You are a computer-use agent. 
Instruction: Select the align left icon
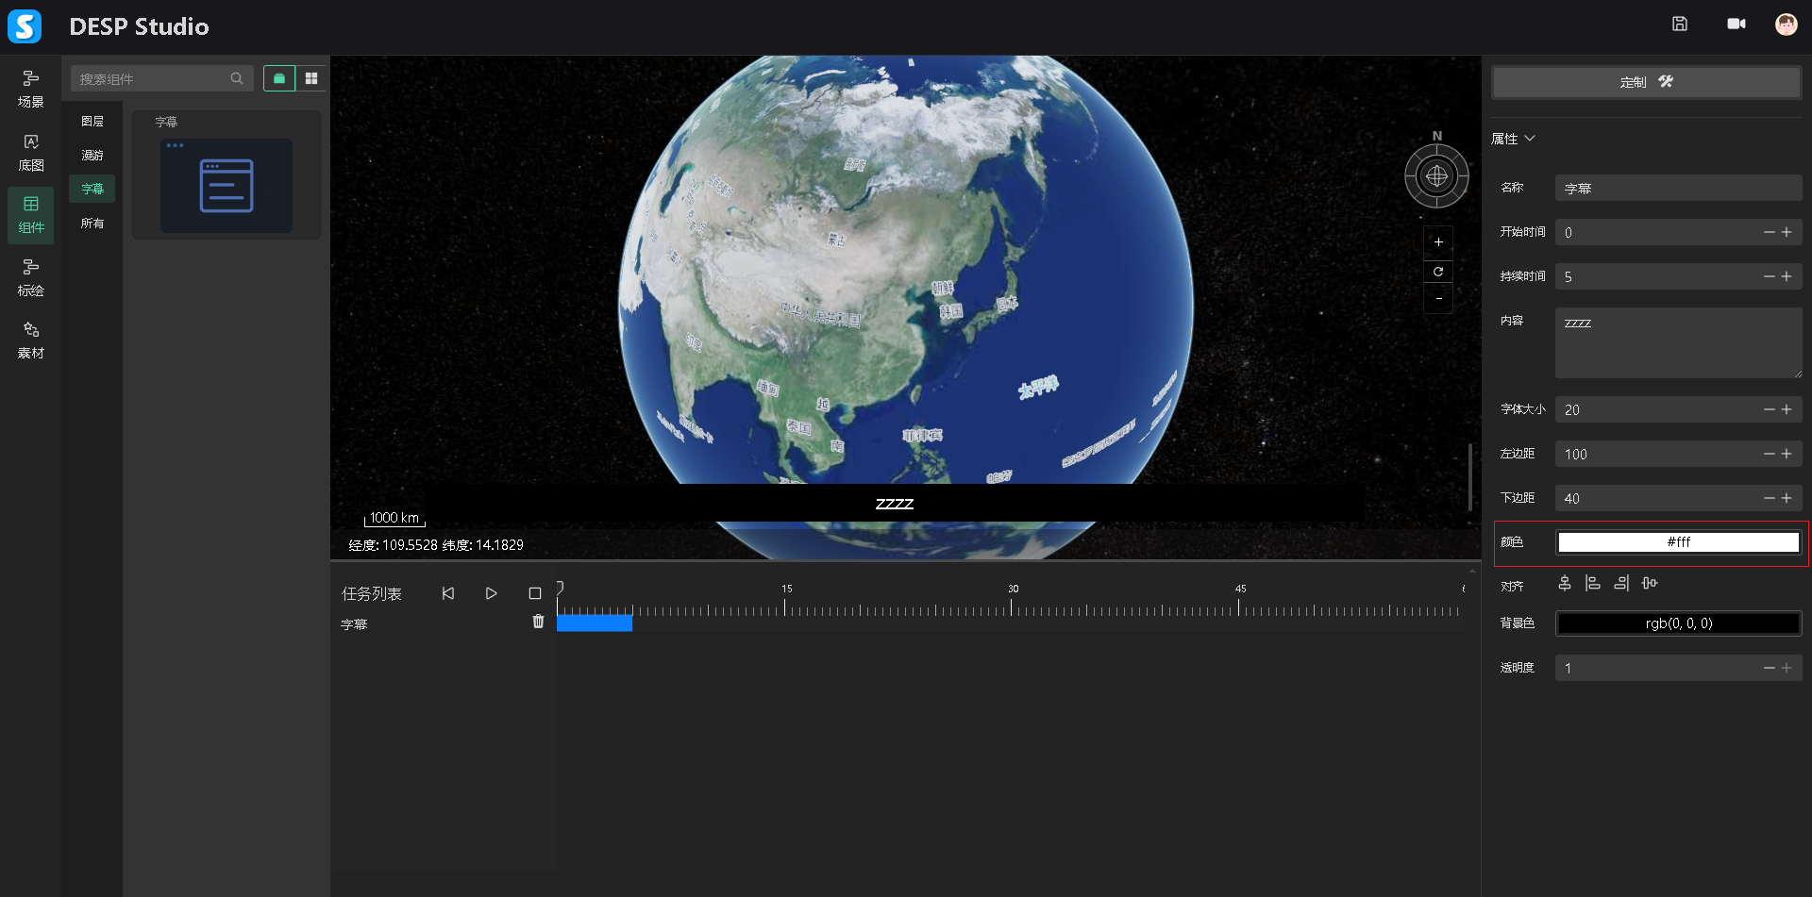pos(1593,584)
